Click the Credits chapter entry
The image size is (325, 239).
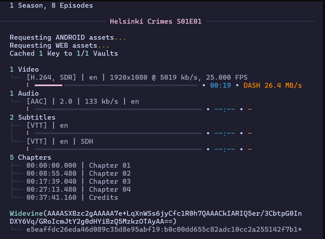click(72, 197)
